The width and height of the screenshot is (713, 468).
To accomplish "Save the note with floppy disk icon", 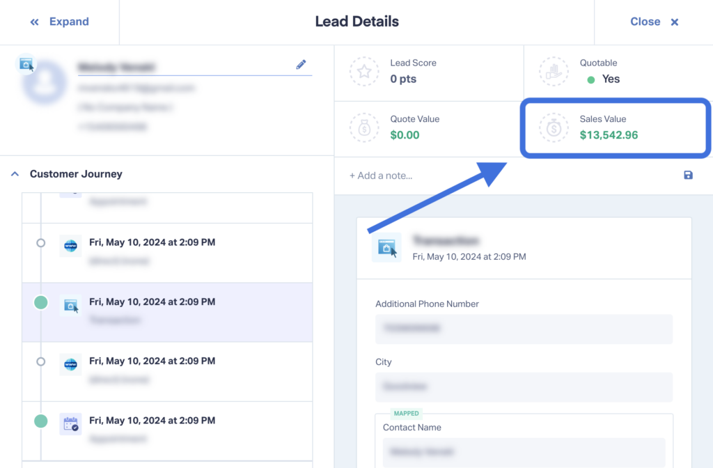I will click(x=688, y=175).
